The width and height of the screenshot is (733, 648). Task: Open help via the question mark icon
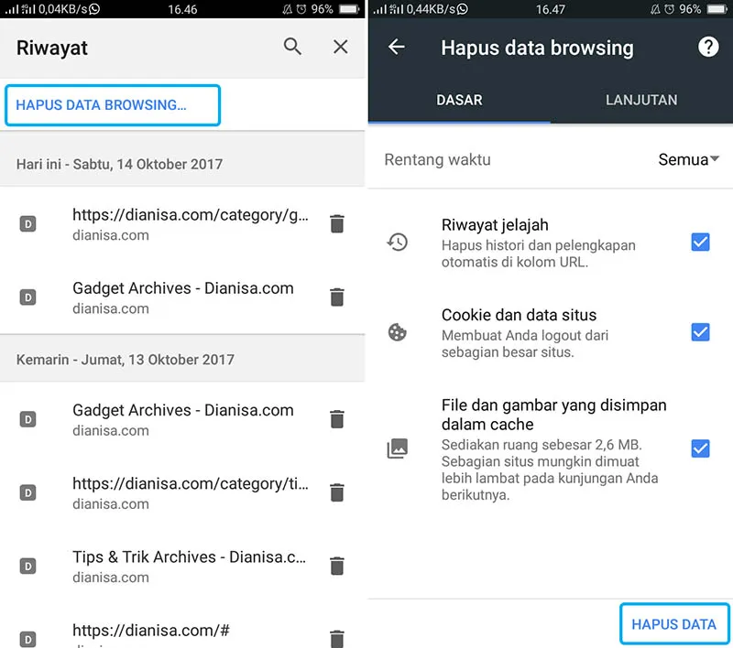708,48
